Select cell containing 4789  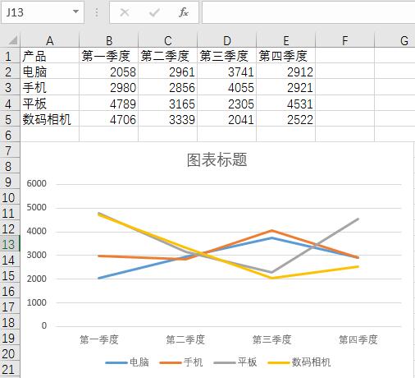pyautogui.click(x=109, y=104)
